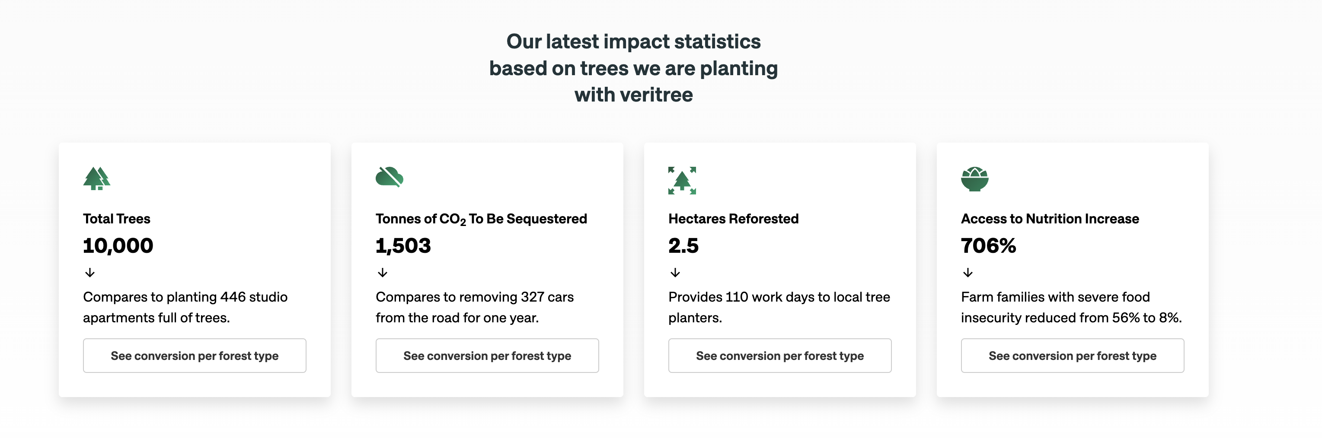1322x439 pixels.
Task: Open forest type conversion for CO2 sequestered
Action: pyautogui.click(x=487, y=356)
